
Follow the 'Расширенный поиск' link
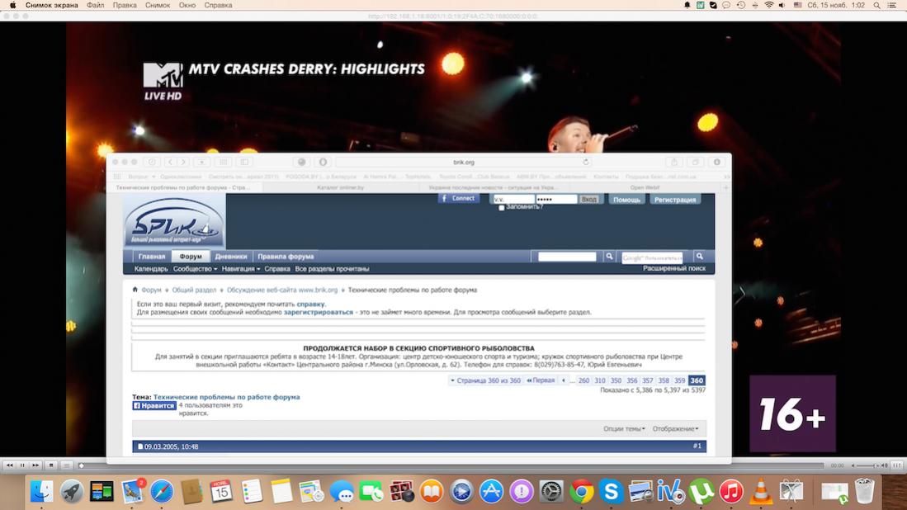coord(674,268)
